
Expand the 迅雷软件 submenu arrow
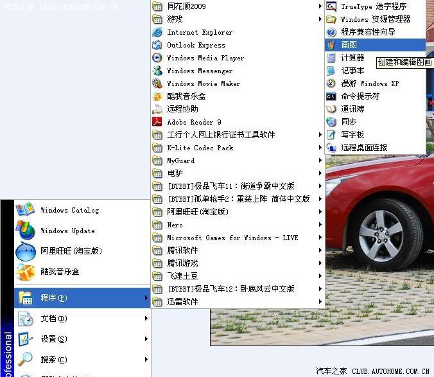tap(320, 301)
